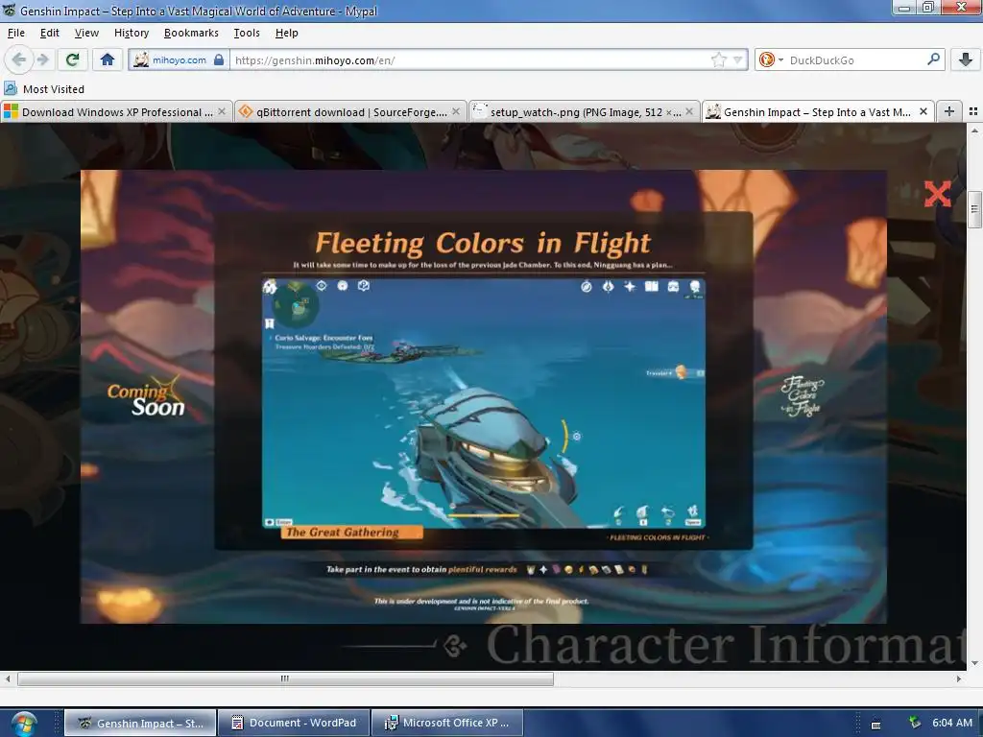This screenshot has width=983, height=737.
Task: Open the Tools menu
Action: (247, 33)
